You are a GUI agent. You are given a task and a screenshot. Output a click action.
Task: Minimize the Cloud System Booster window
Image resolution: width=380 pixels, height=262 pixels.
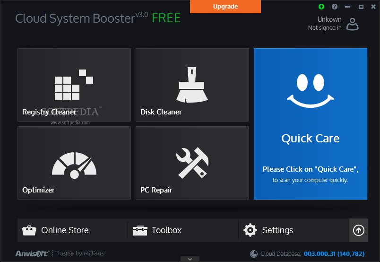coord(348,7)
